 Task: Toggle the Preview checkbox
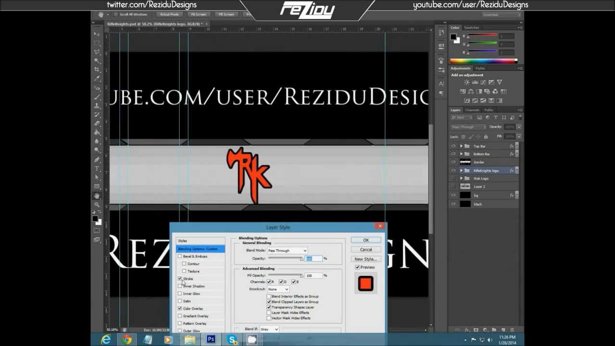coord(357,267)
